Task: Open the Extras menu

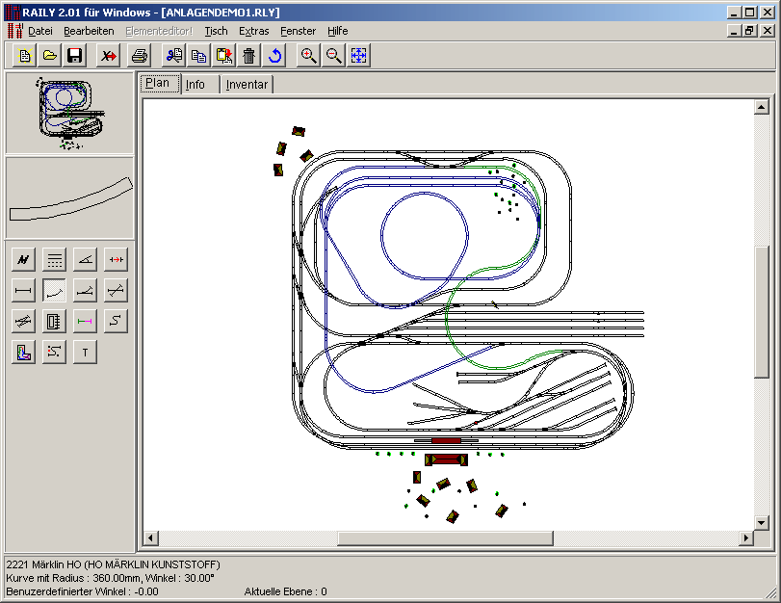Action: click(x=254, y=31)
